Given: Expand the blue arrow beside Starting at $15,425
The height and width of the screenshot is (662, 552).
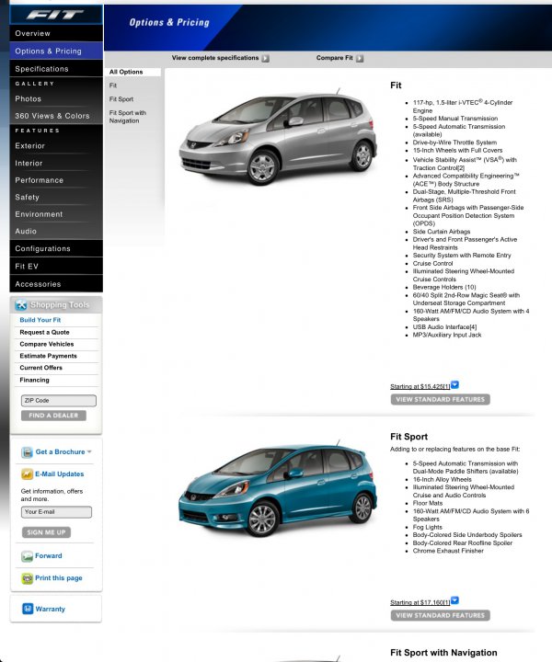Looking at the screenshot, I should click(x=454, y=384).
